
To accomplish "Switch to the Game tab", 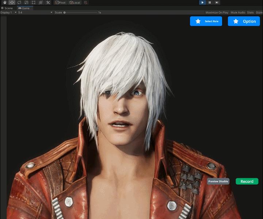I will (24, 8).
